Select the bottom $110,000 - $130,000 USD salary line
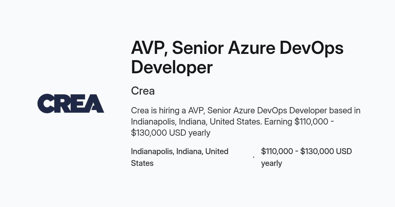Image resolution: width=395 pixels, height=207 pixels. 306,151
